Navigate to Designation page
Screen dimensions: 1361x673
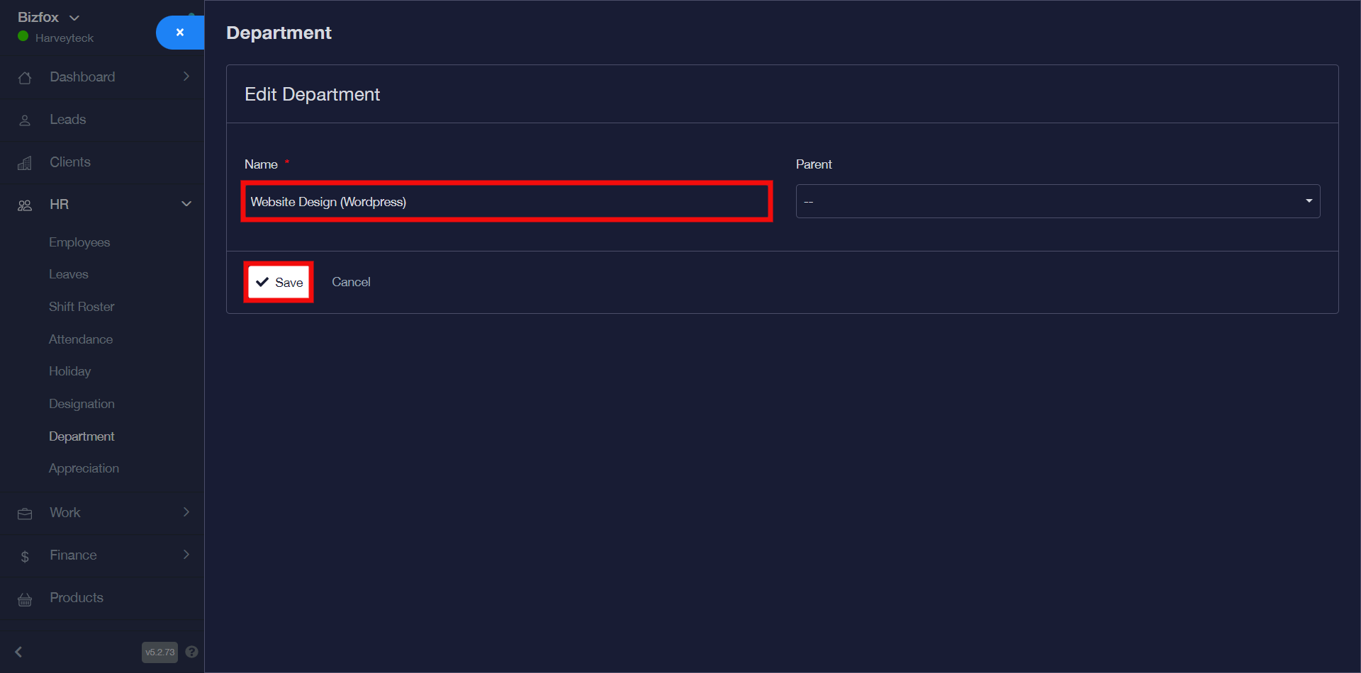pyautogui.click(x=82, y=404)
